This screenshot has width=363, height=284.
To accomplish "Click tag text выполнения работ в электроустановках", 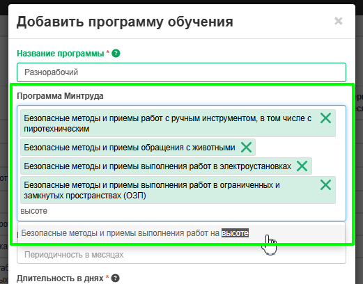I will [157, 166].
